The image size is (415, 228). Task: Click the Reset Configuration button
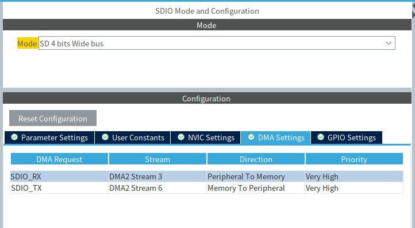click(x=53, y=118)
